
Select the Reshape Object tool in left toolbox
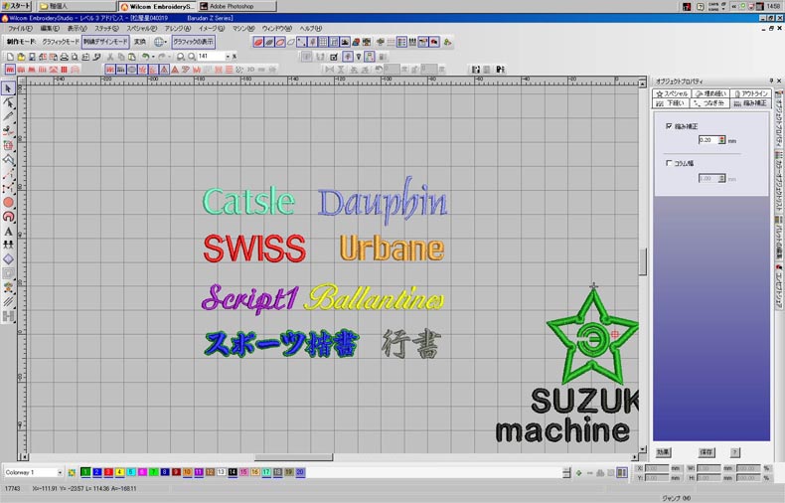(x=8, y=102)
